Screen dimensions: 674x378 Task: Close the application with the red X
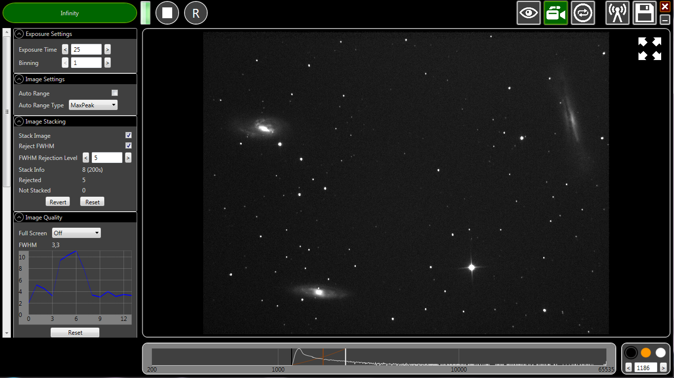(665, 6)
